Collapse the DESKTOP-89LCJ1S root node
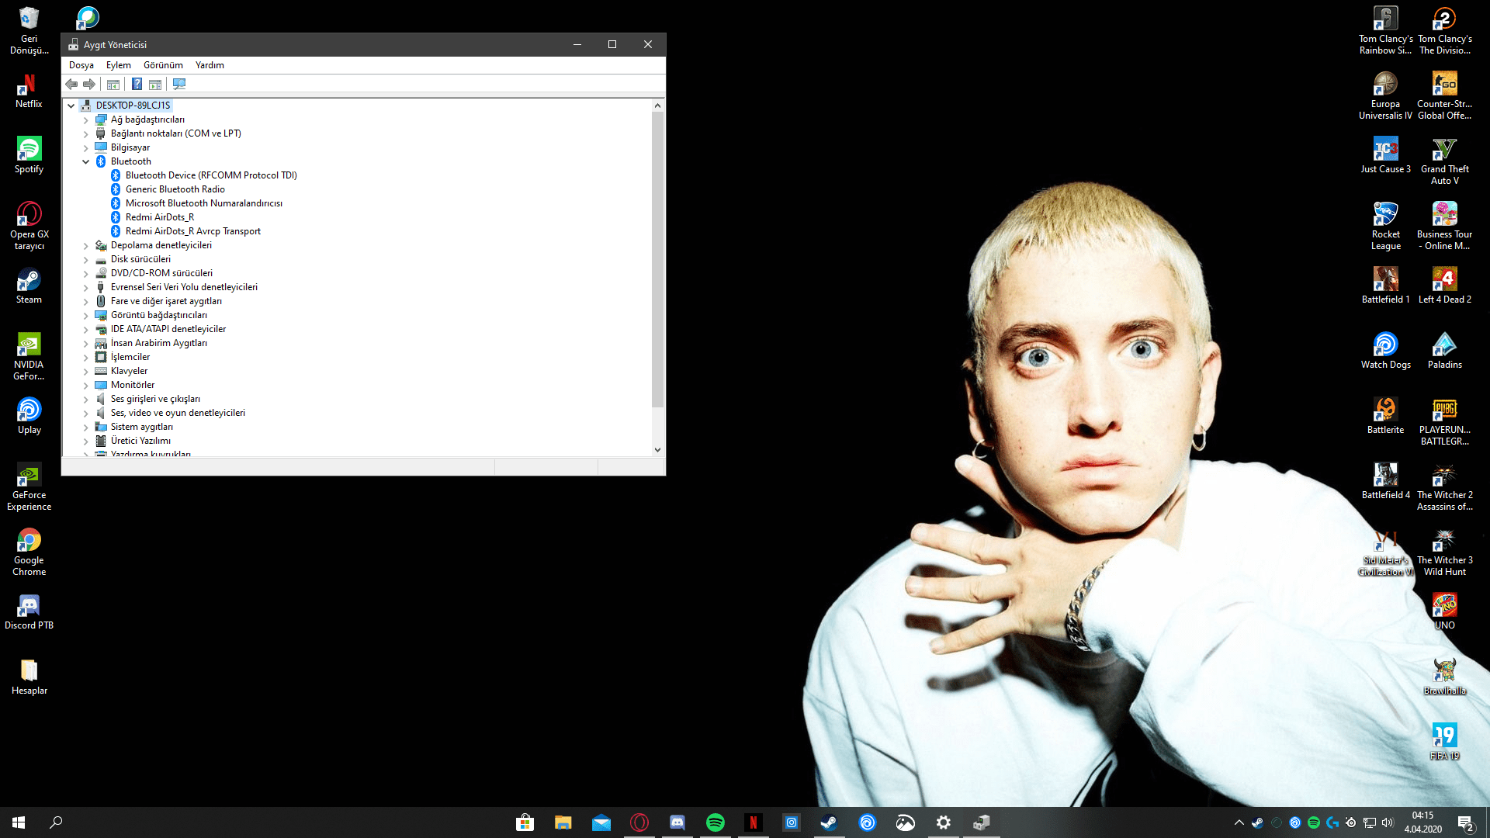The image size is (1490, 838). [71, 106]
